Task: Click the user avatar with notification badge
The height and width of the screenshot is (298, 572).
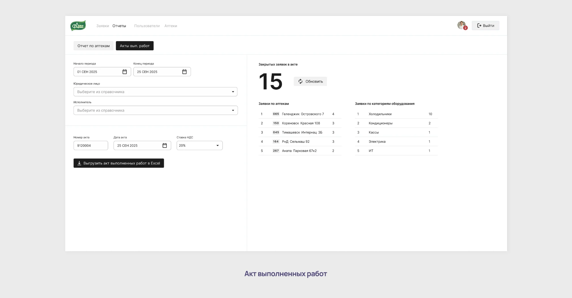Action: pyautogui.click(x=461, y=25)
